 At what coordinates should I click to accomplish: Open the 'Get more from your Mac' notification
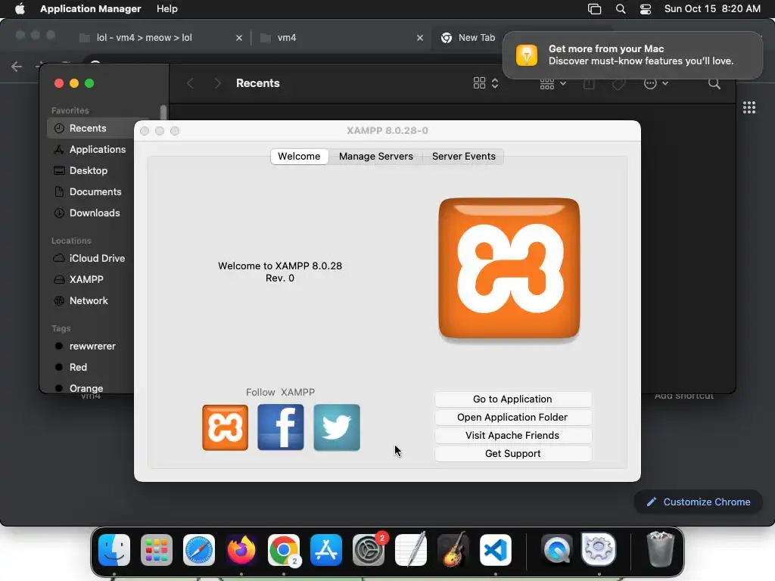(633, 54)
